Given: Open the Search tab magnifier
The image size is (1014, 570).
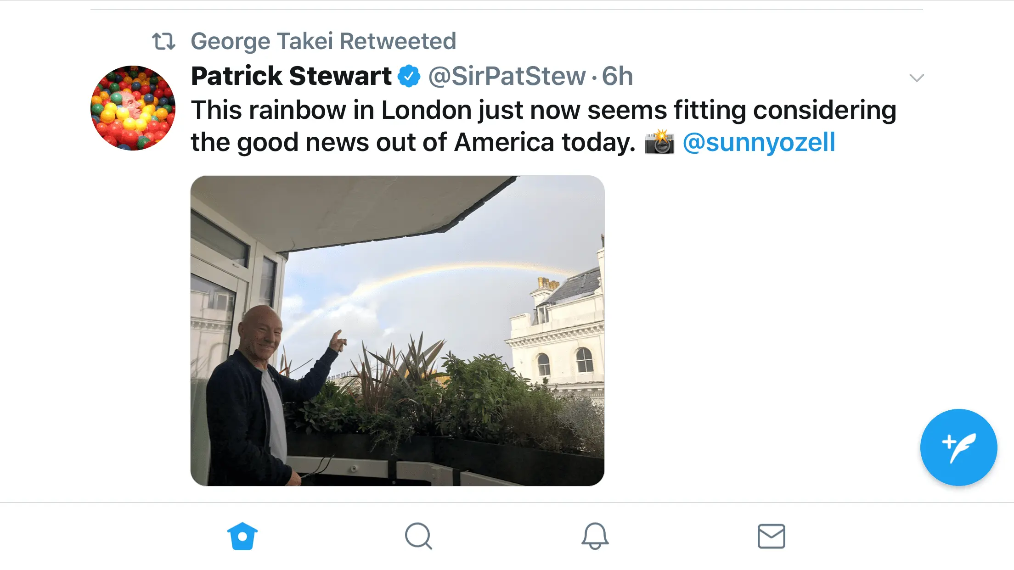Looking at the screenshot, I should click(x=418, y=536).
